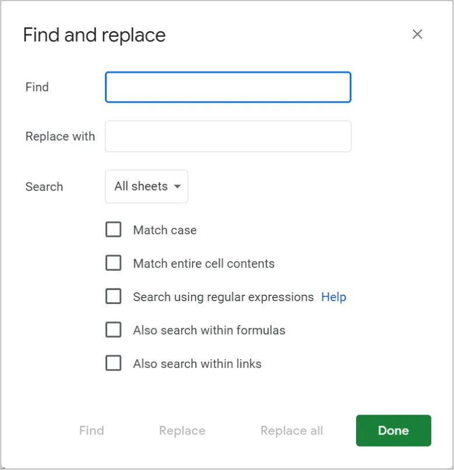Enable the Match case checkbox
This screenshot has width=454, height=470.
(114, 229)
